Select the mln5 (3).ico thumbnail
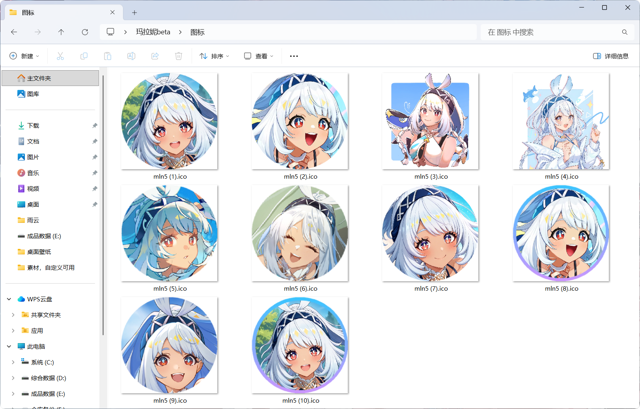 click(430, 121)
